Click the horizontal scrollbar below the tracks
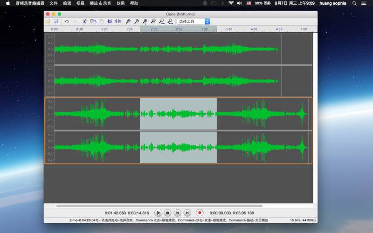This screenshot has height=233, width=373. click(x=159, y=206)
